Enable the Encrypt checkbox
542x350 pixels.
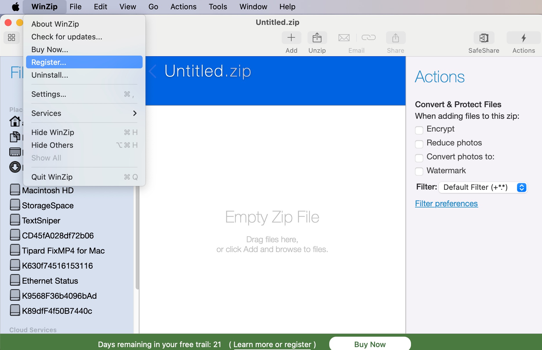419,130
